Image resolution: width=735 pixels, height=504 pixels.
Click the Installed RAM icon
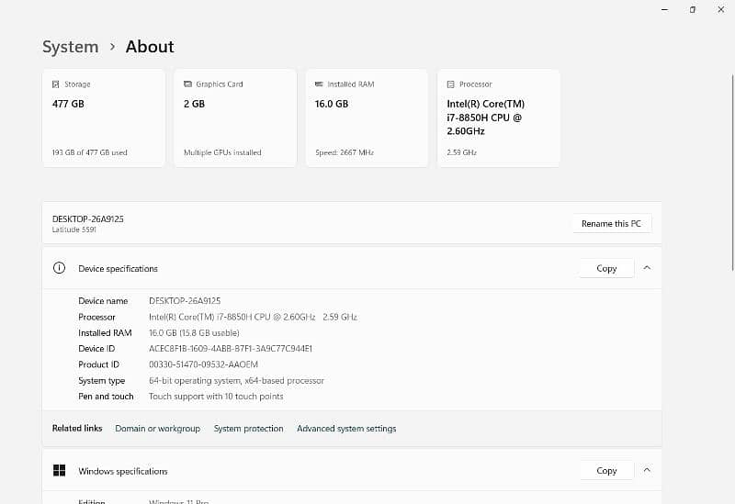click(x=319, y=84)
